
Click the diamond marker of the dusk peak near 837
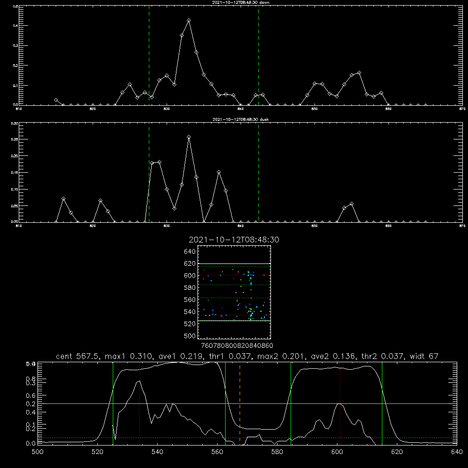coord(219,172)
